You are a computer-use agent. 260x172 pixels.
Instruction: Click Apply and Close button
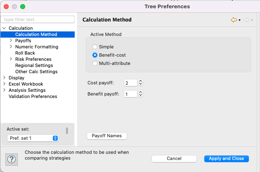coord(226,159)
